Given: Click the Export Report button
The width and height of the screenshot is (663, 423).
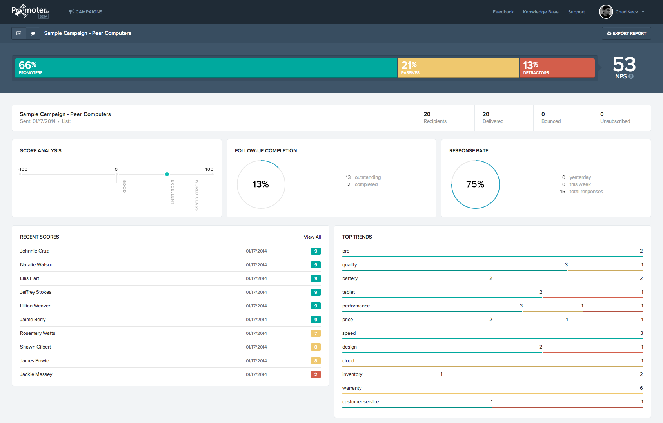Looking at the screenshot, I should point(626,33).
